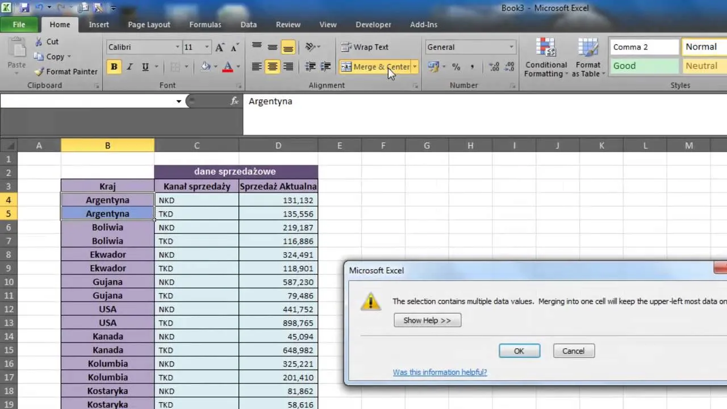The height and width of the screenshot is (409, 727).
Task: Increase font size with Grow Font
Action: point(219,47)
